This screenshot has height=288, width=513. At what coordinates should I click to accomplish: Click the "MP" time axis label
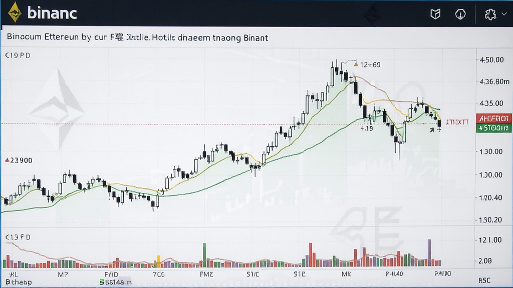pyautogui.click(x=63, y=274)
